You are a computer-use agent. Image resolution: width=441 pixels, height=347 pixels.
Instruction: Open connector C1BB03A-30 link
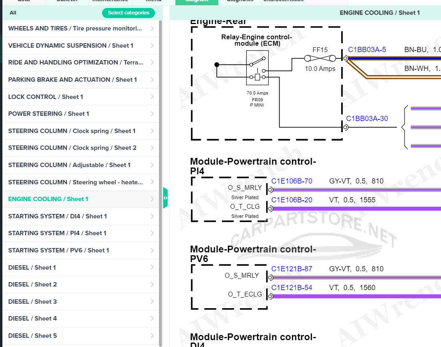pyautogui.click(x=367, y=119)
